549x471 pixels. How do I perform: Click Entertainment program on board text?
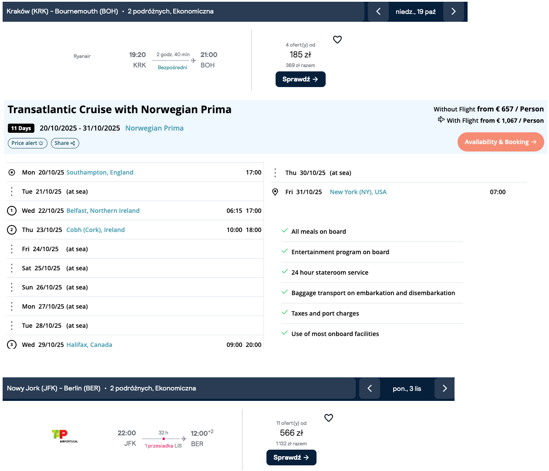tap(340, 252)
